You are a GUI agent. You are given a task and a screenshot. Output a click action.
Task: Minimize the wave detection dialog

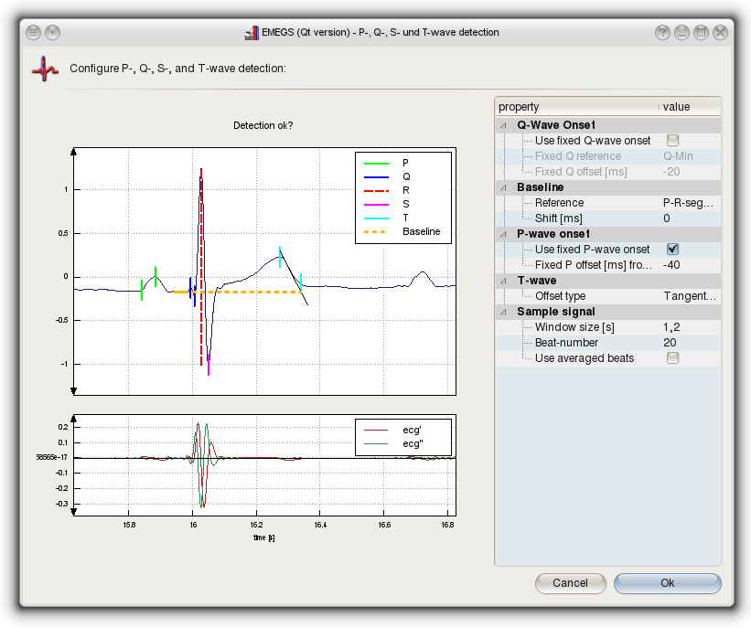(x=681, y=32)
